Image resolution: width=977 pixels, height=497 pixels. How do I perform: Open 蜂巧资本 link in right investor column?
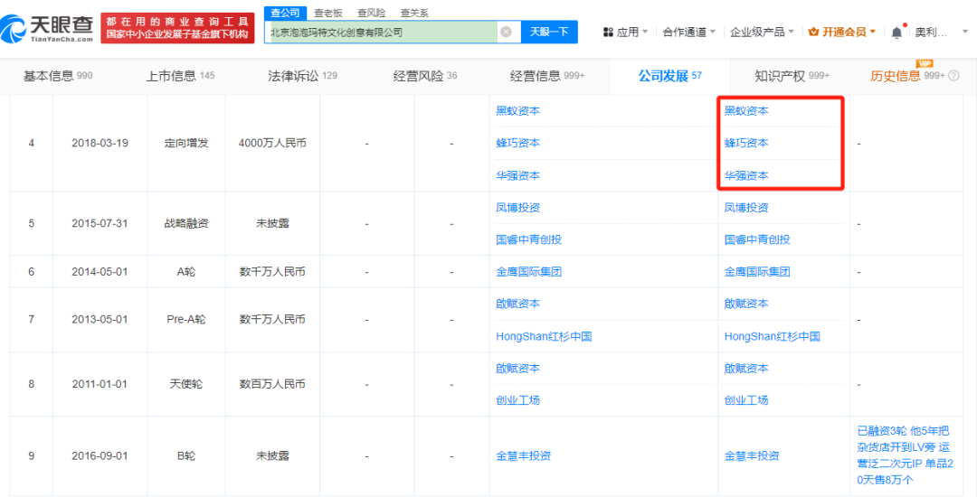coord(746,143)
